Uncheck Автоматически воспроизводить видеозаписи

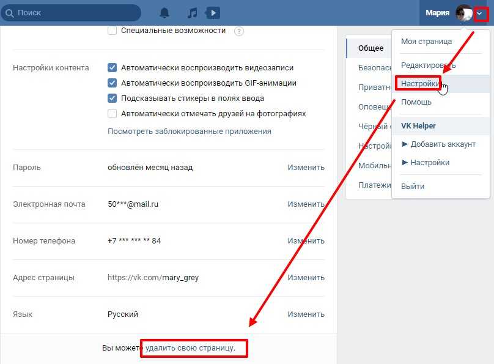coord(112,67)
